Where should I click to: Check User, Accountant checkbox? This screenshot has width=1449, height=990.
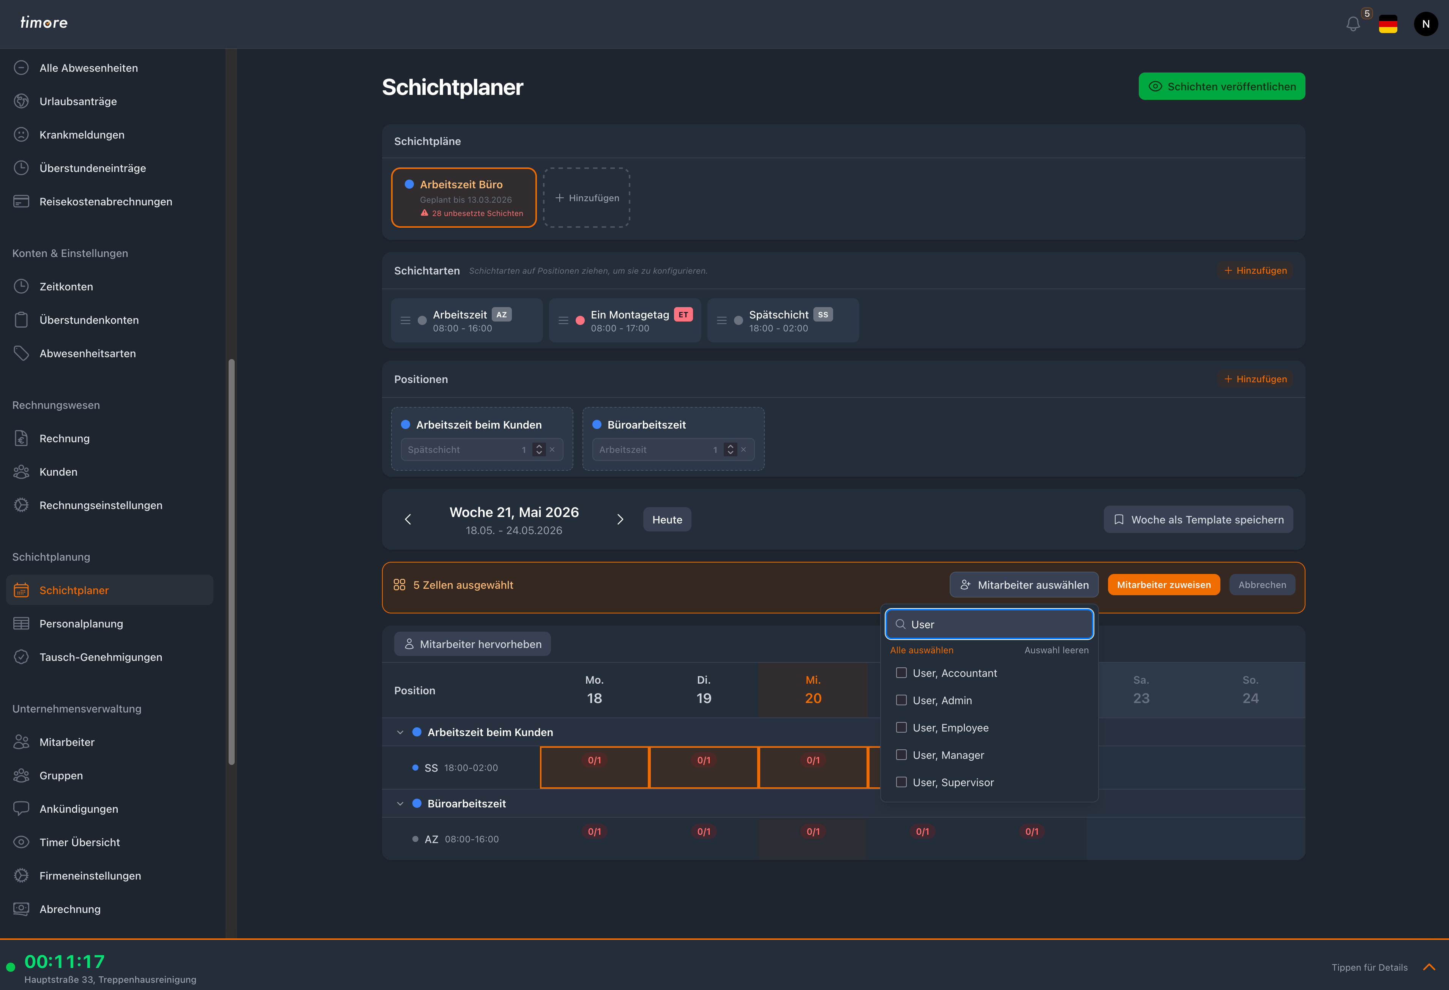901,673
